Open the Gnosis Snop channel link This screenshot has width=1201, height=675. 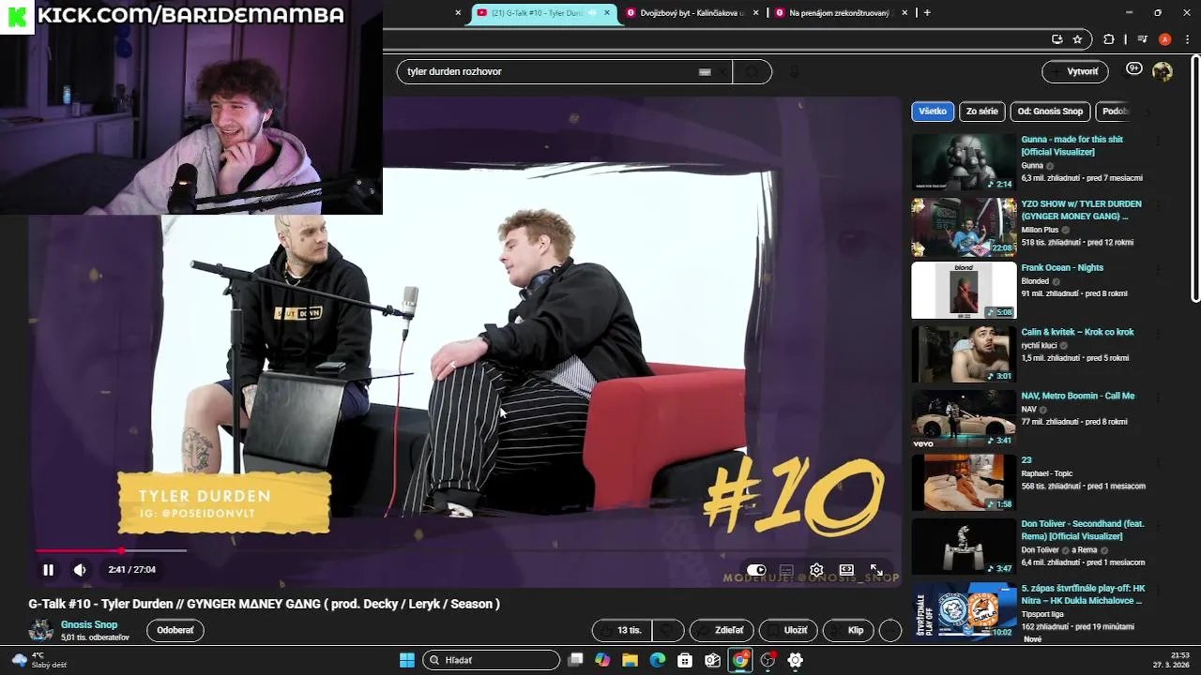pyautogui.click(x=89, y=624)
